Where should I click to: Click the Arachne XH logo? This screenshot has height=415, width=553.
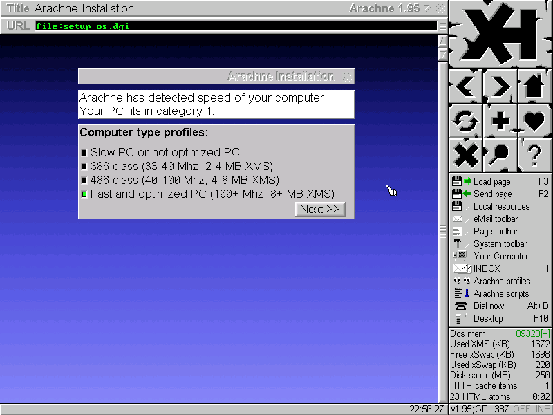[x=500, y=33]
